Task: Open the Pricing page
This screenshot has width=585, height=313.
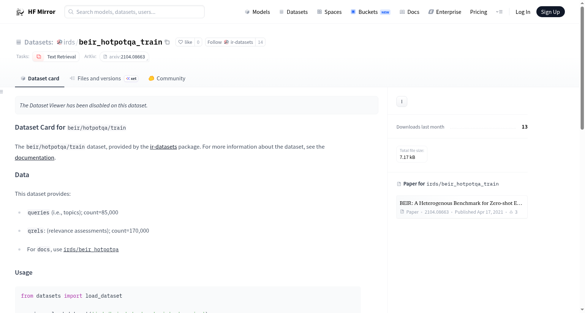Action: 479,12
